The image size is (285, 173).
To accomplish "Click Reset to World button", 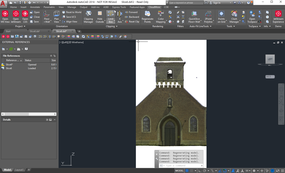I will (72, 12).
